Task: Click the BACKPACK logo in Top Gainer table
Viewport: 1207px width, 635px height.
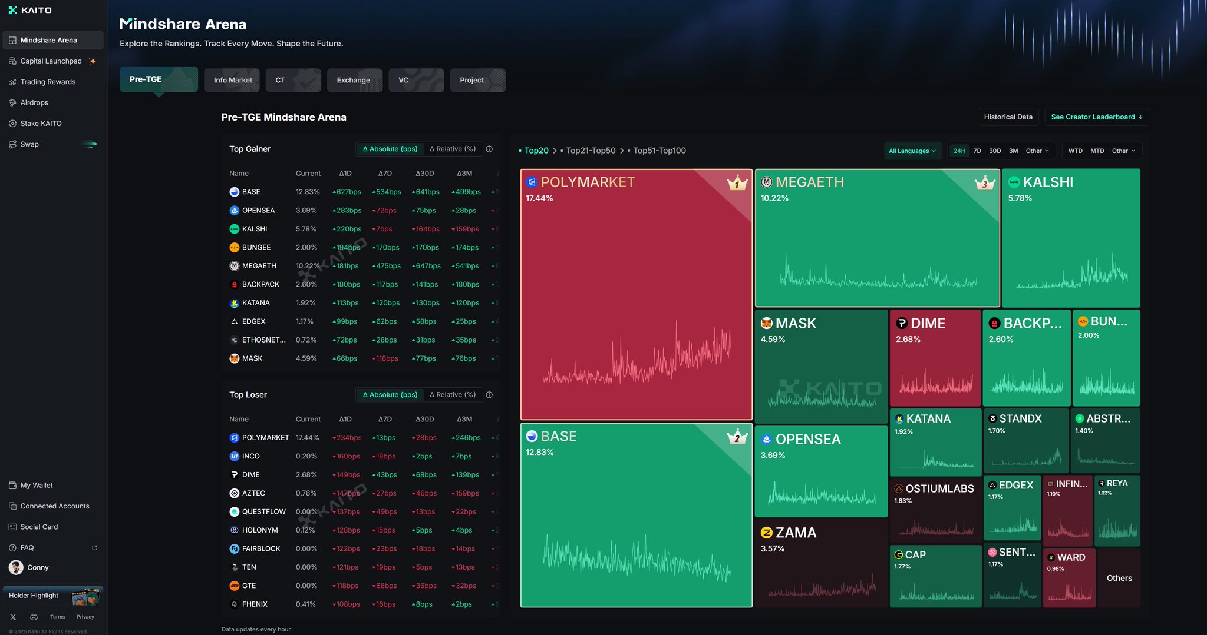Action: (x=234, y=284)
